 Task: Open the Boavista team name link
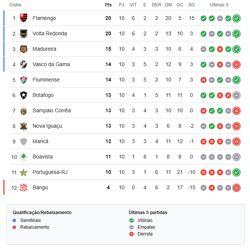[43, 157]
